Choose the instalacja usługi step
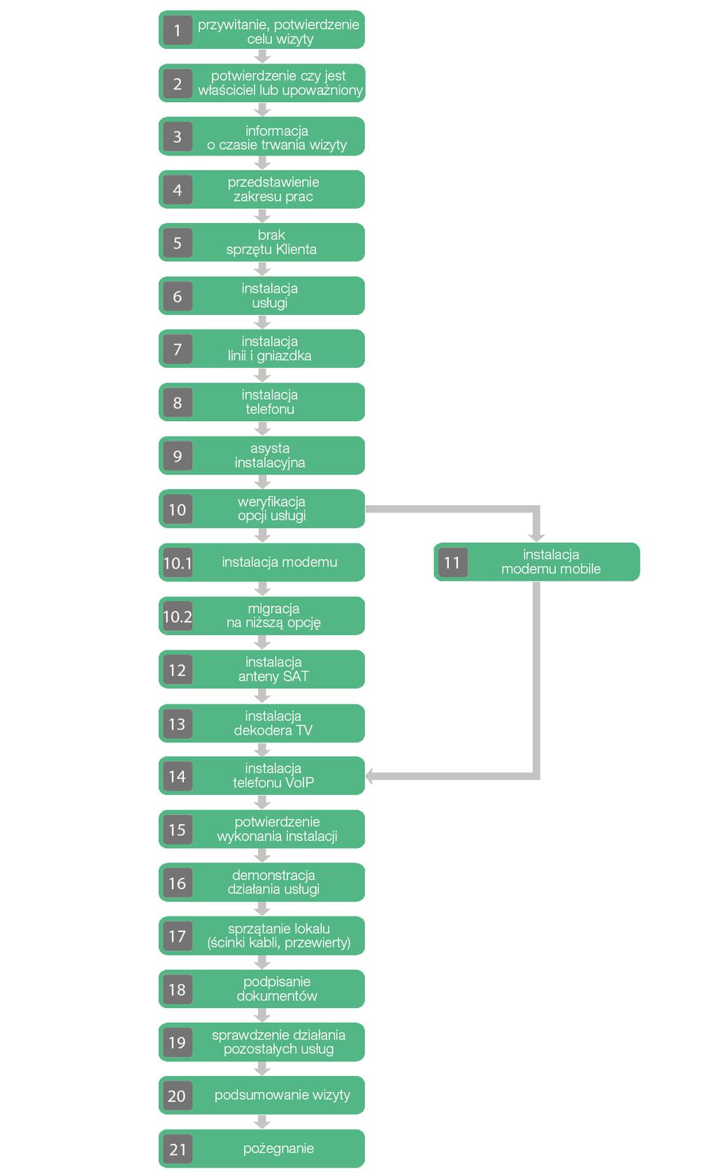This screenshot has width=716, height=1176. tap(262, 296)
